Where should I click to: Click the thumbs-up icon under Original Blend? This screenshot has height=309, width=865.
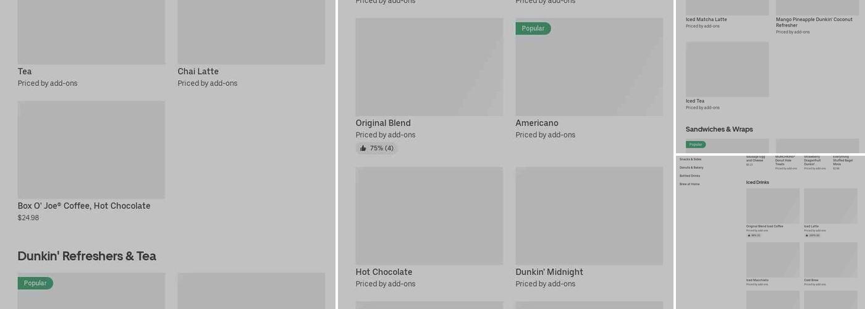(363, 148)
